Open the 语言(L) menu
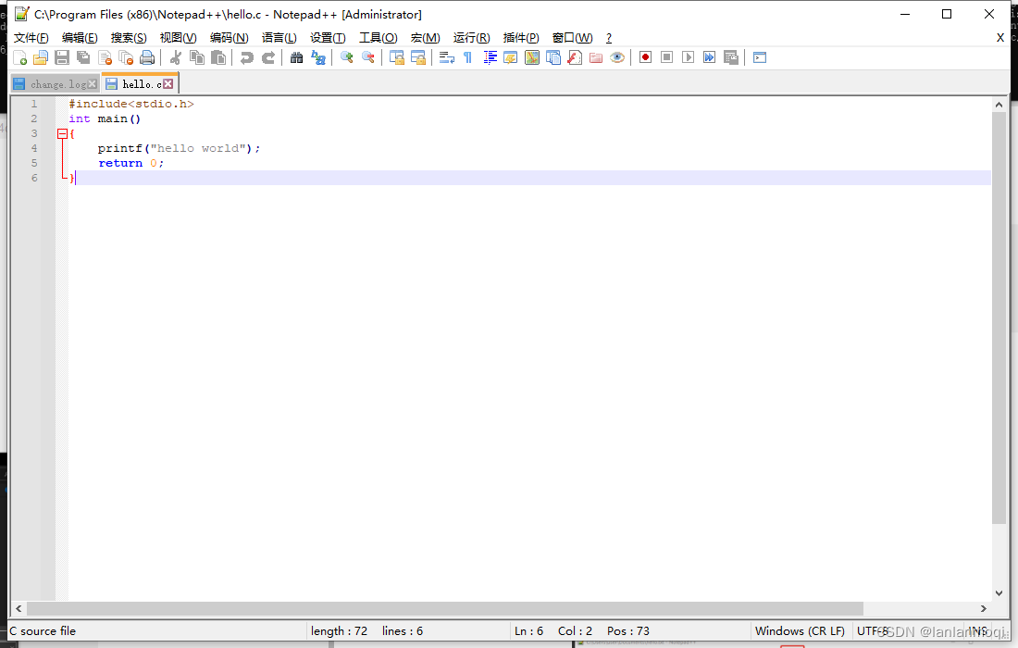Viewport: 1018px width, 648px height. (279, 38)
